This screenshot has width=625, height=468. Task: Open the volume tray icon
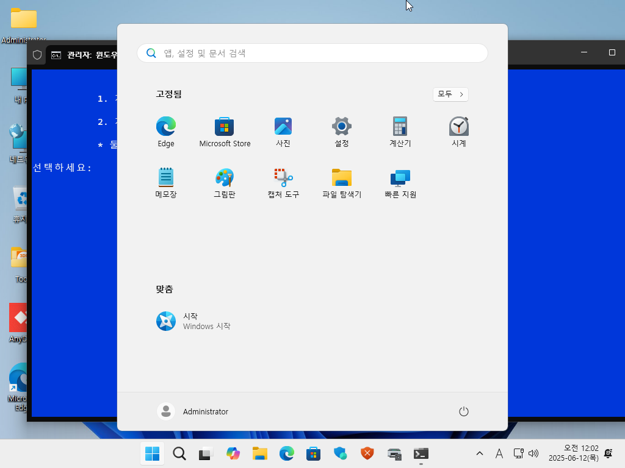coord(533,453)
